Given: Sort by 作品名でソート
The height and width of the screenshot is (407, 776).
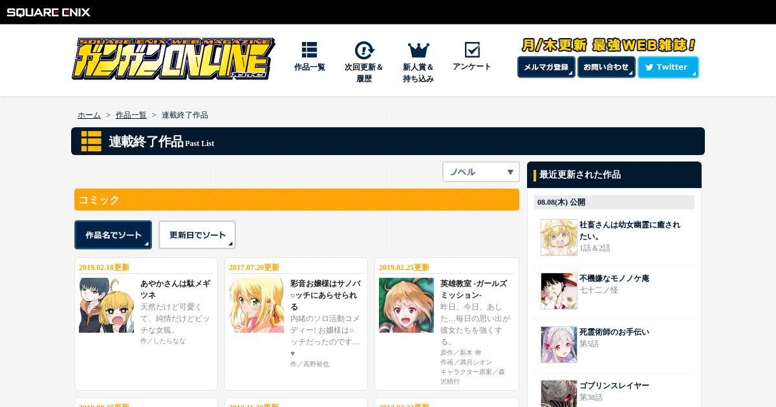Looking at the screenshot, I should 113,235.
